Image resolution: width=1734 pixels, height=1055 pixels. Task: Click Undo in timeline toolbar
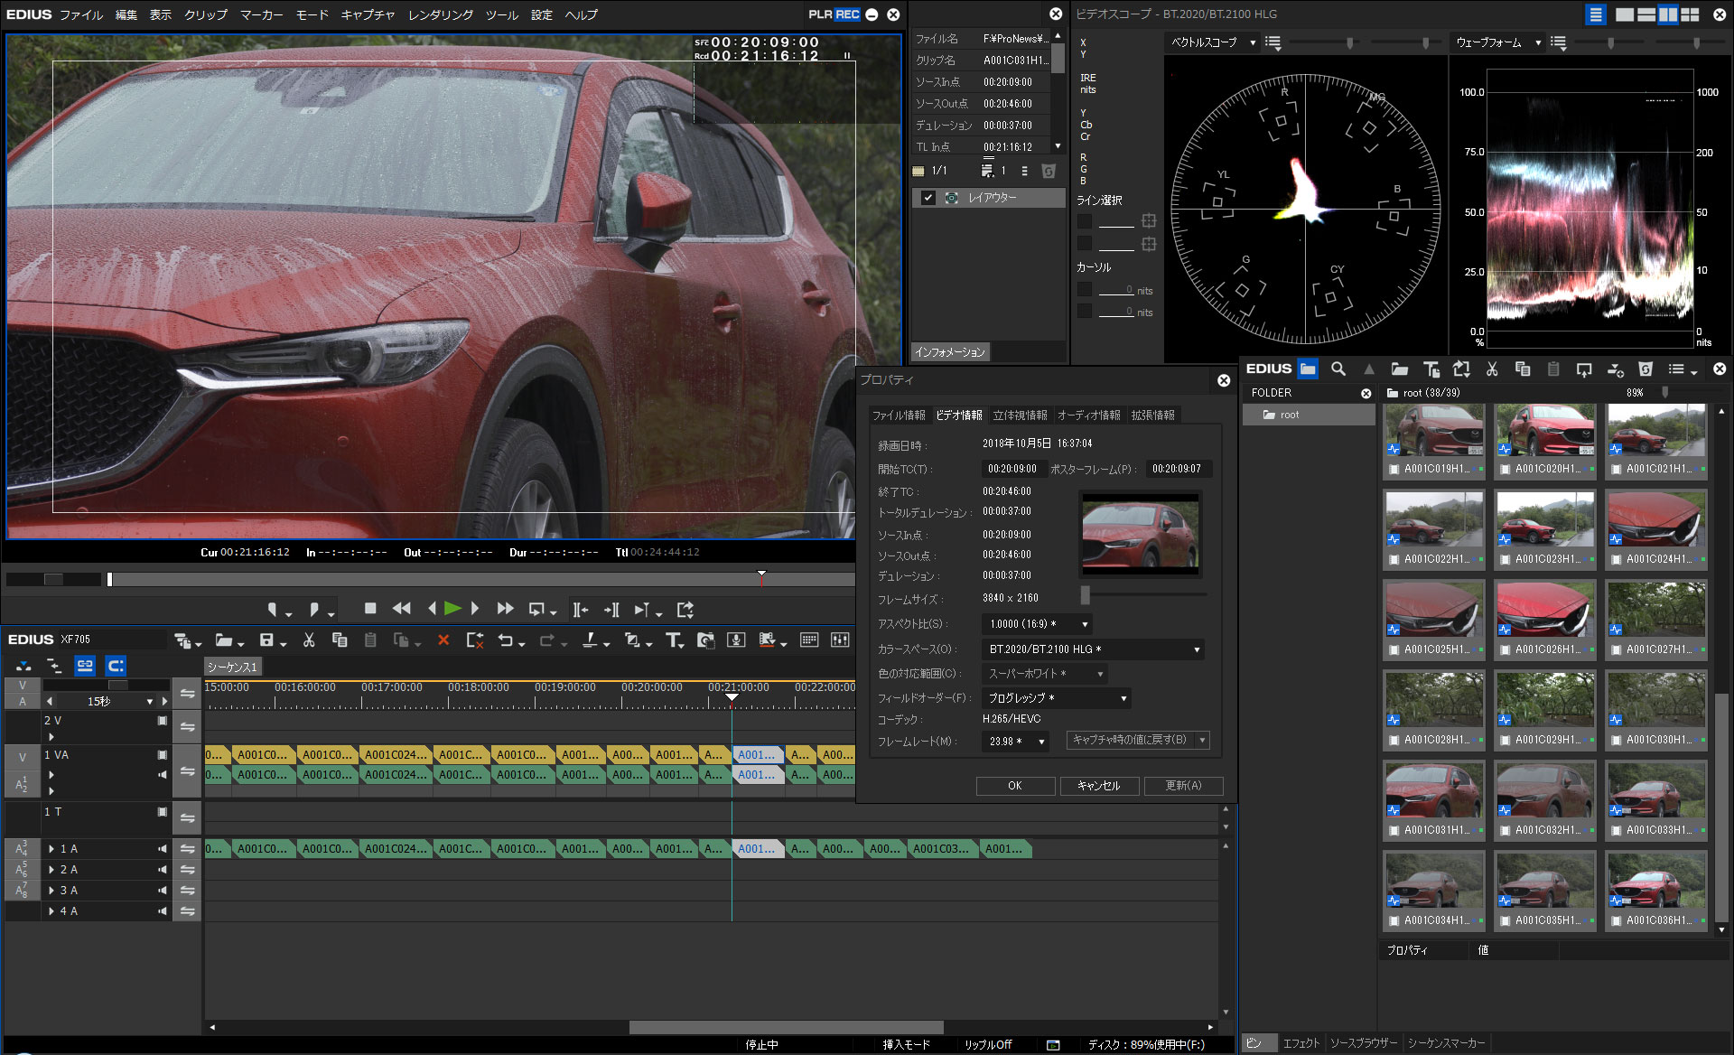506,640
